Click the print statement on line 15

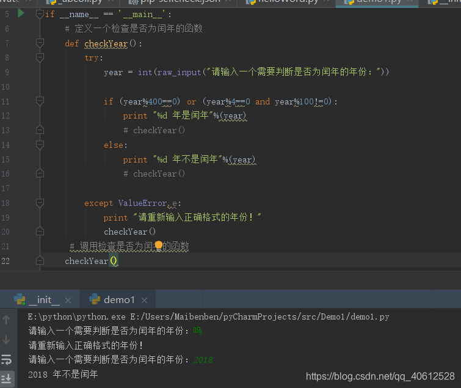pyautogui.click(x=189, y=159)
